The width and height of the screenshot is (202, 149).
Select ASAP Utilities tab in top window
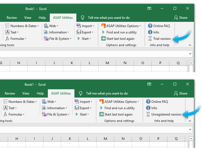tap(63, 18)
